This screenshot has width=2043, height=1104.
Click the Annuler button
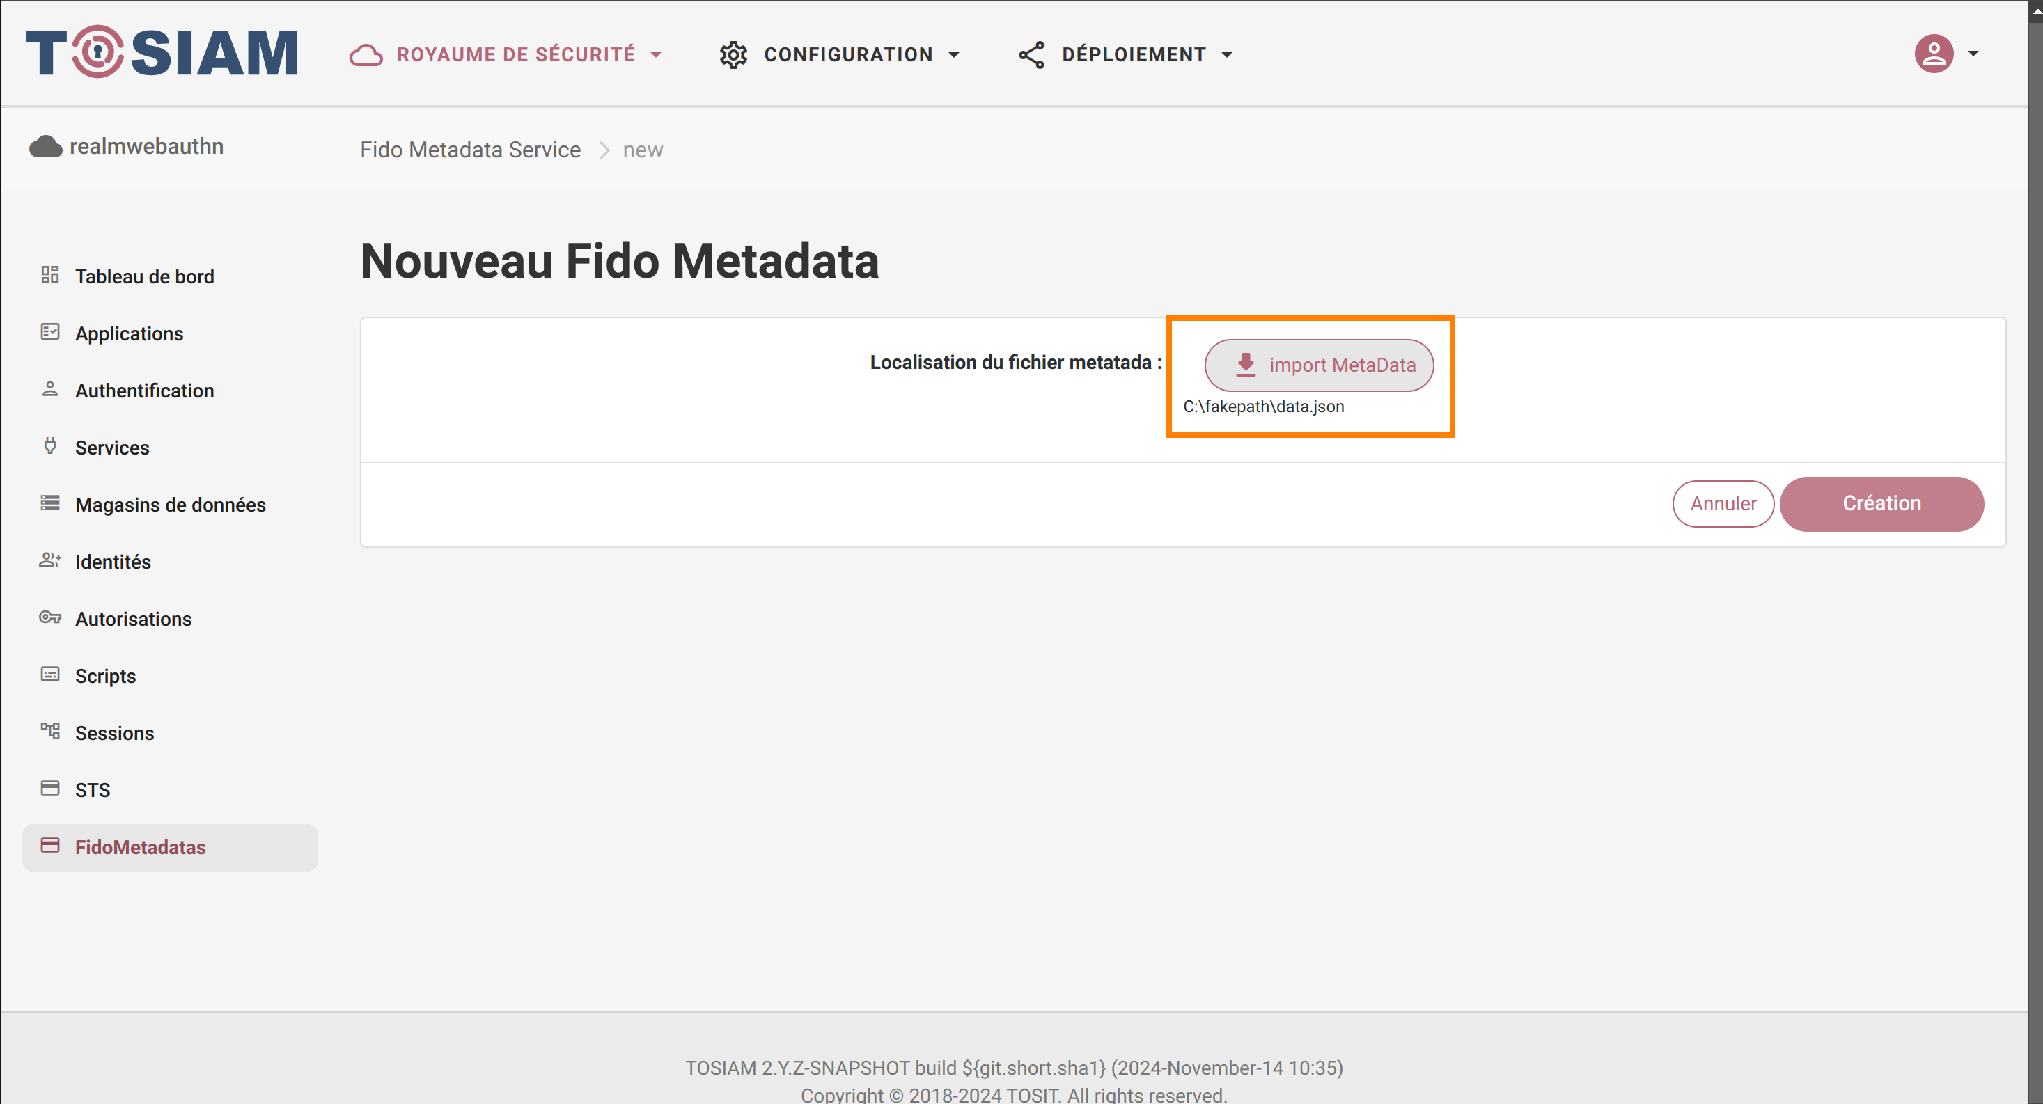[x=1723, y=503]
